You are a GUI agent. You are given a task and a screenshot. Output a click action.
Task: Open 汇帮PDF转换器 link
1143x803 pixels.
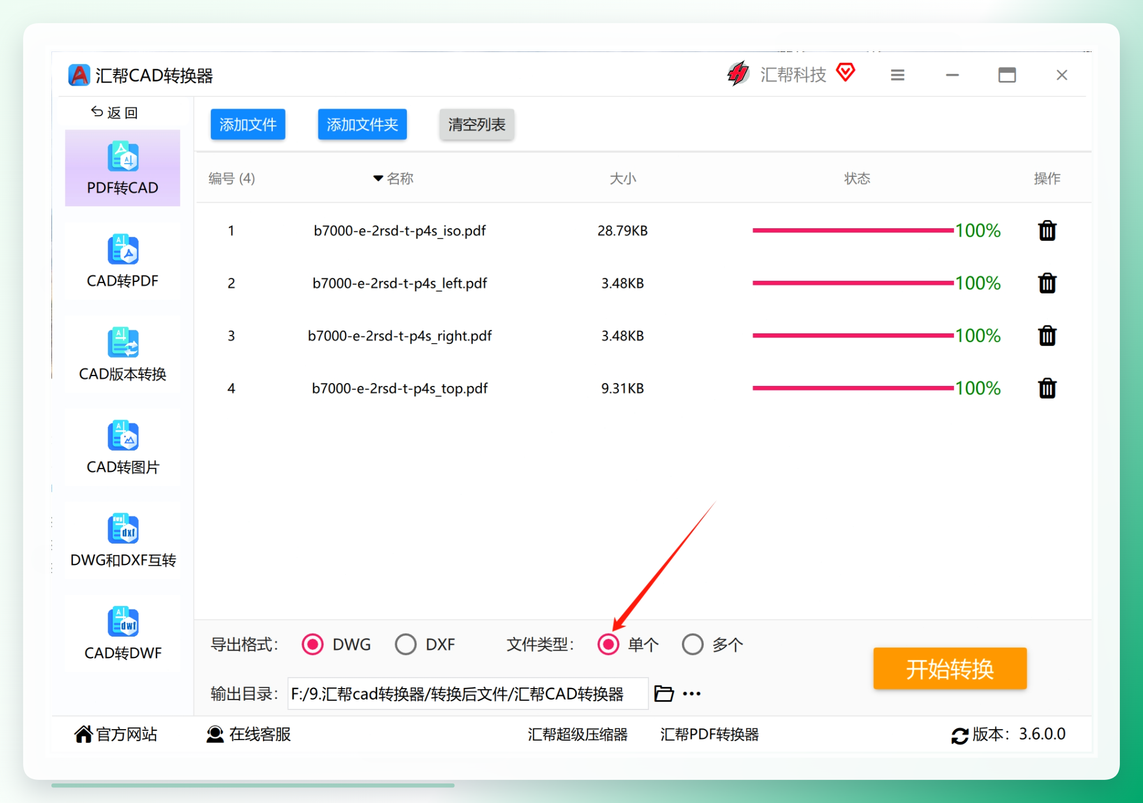click(x=709, y=734)
